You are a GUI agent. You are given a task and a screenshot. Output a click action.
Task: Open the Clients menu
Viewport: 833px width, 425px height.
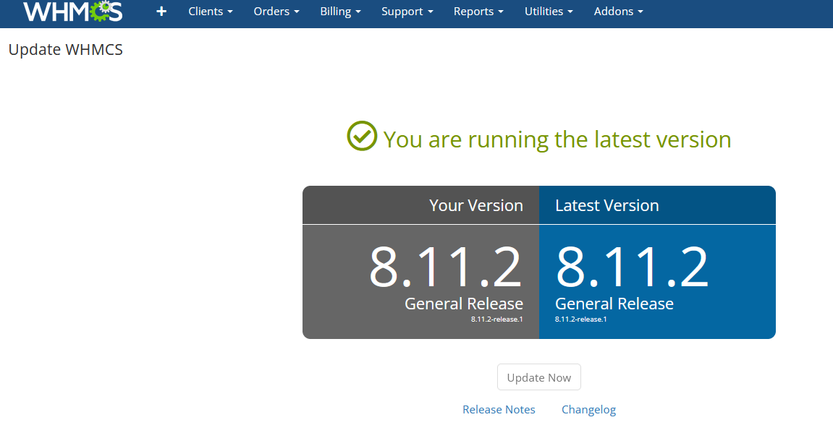(x=211, y=11)
